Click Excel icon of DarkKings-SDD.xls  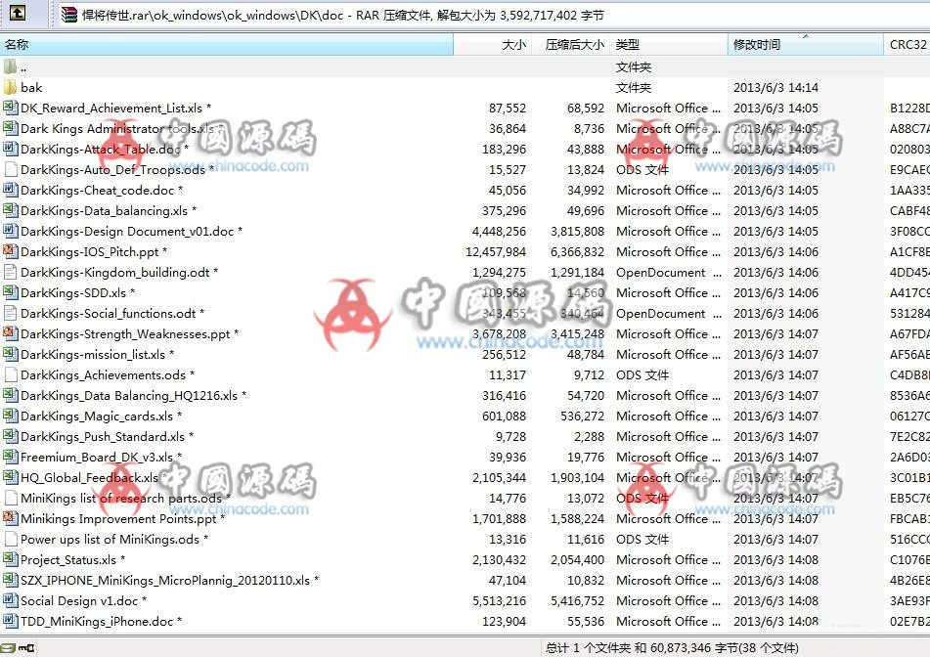pos(10,293)
